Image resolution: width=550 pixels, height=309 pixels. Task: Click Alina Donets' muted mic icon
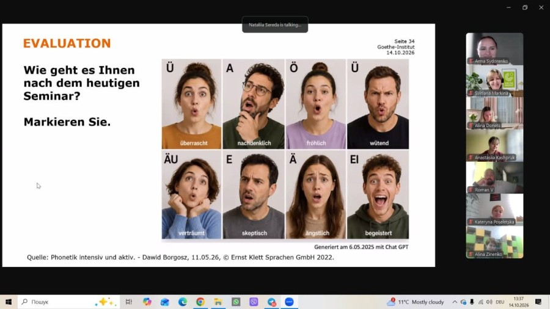click(x=471, y=125)
